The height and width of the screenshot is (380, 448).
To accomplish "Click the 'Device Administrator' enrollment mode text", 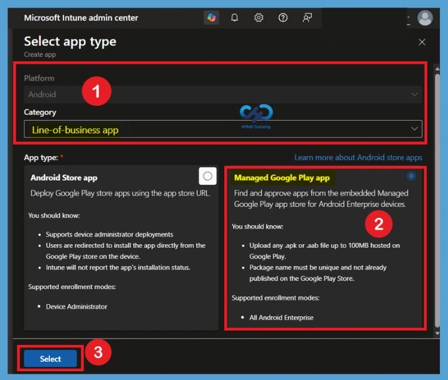I will click(76, 307).
